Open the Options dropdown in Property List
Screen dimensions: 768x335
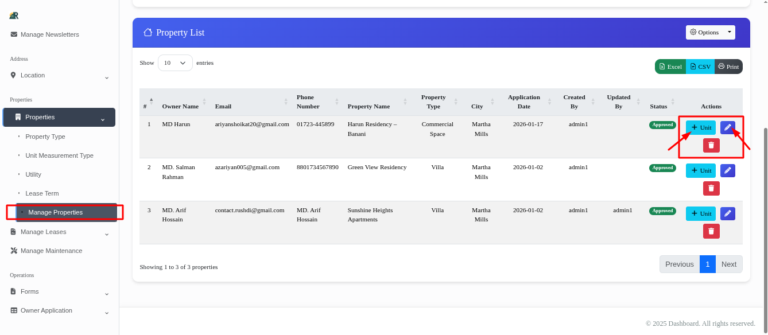coord(710,32)
